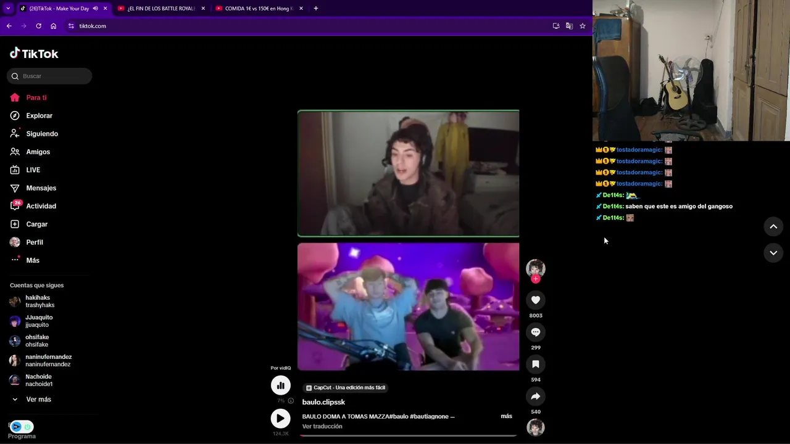
Task: Click Ver traducción
Action: click(322, 426)
